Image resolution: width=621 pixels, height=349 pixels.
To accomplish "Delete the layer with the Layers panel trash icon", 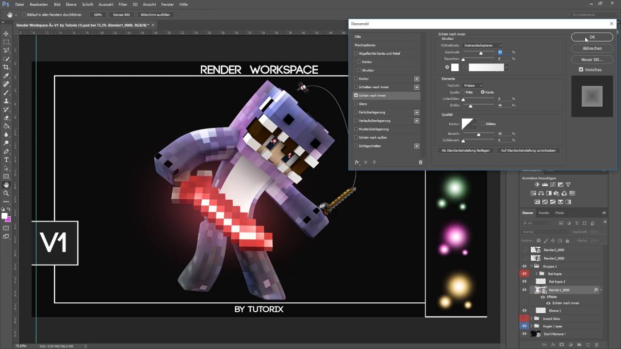I will 597,345.
